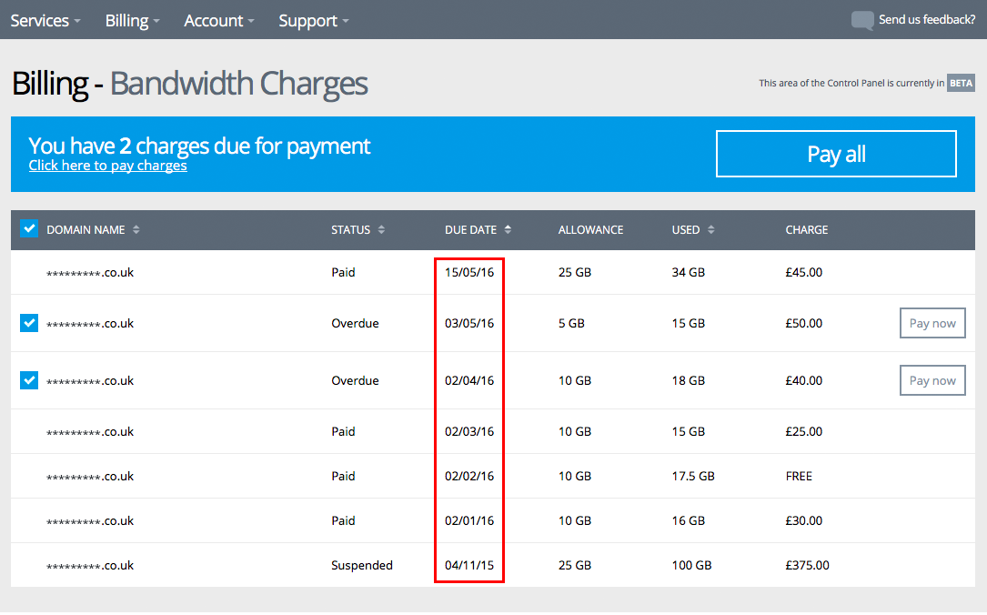Toggle the select-all checkbox in table header
This screenshot has width=987, height=615.
pyautogui.click(x=29, y=228)
